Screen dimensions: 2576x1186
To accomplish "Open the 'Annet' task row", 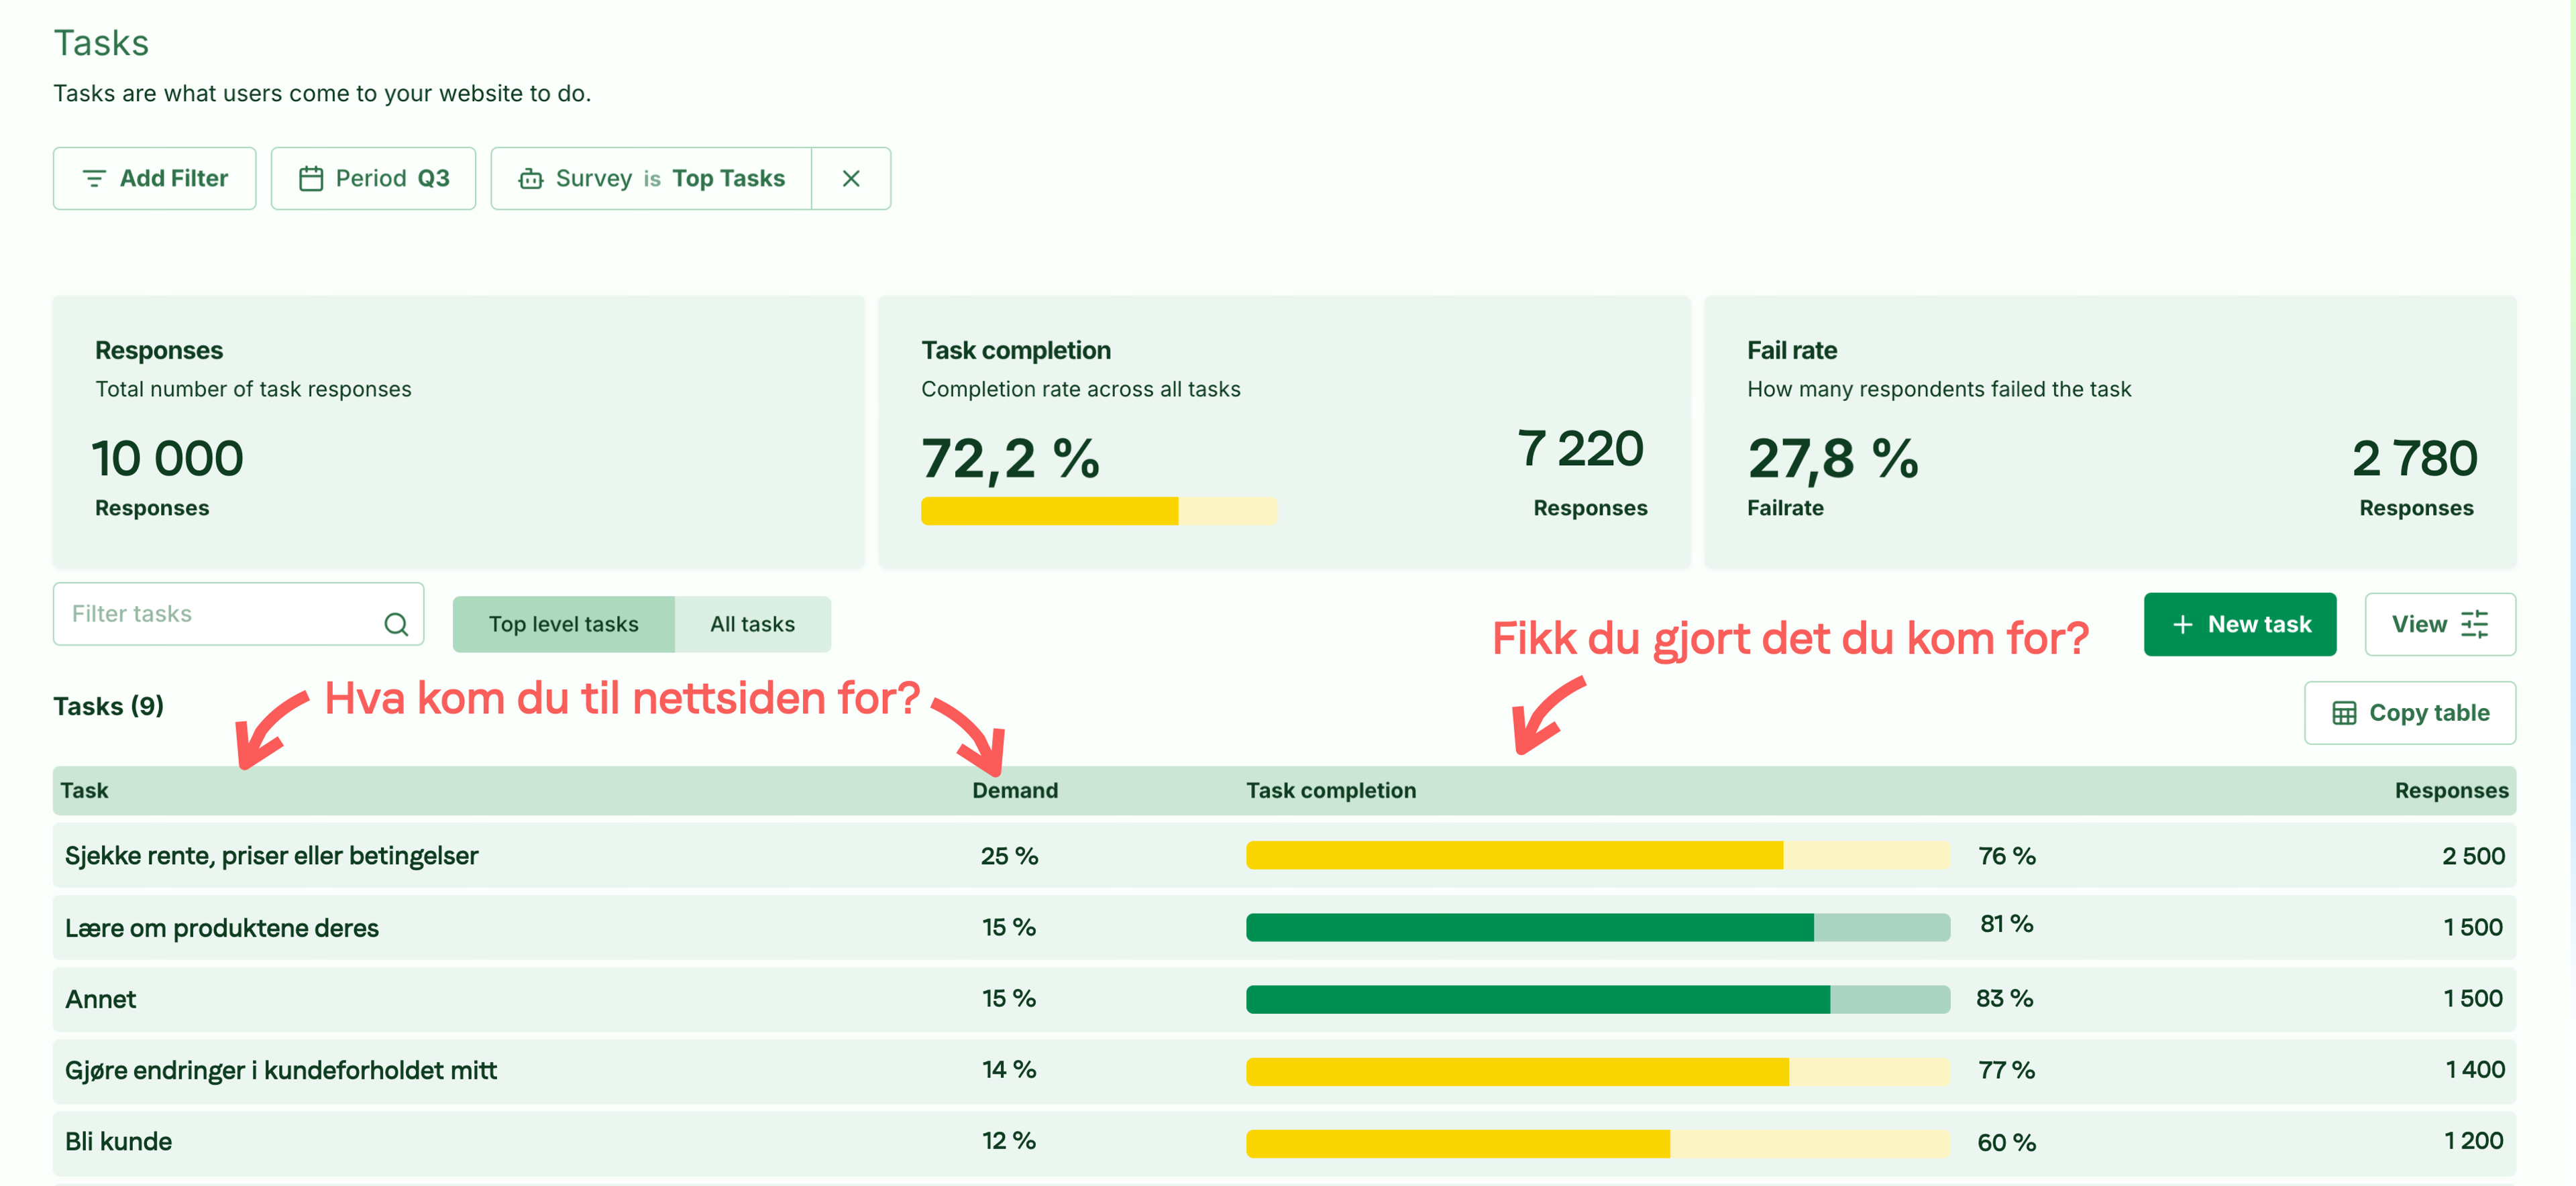I will (1284, 999).
